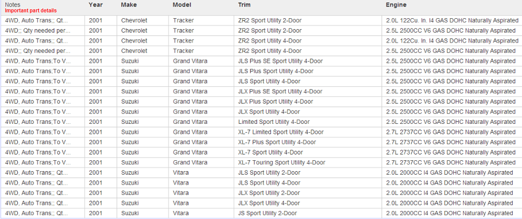The image size is (522, 219).
Task: Click the XL-7 Limited Sport Utility 4-Door cell
Action: pos(281,132)
